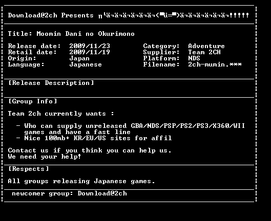Click the Category value Adventure
271x221 pixels.
[206, 46]
